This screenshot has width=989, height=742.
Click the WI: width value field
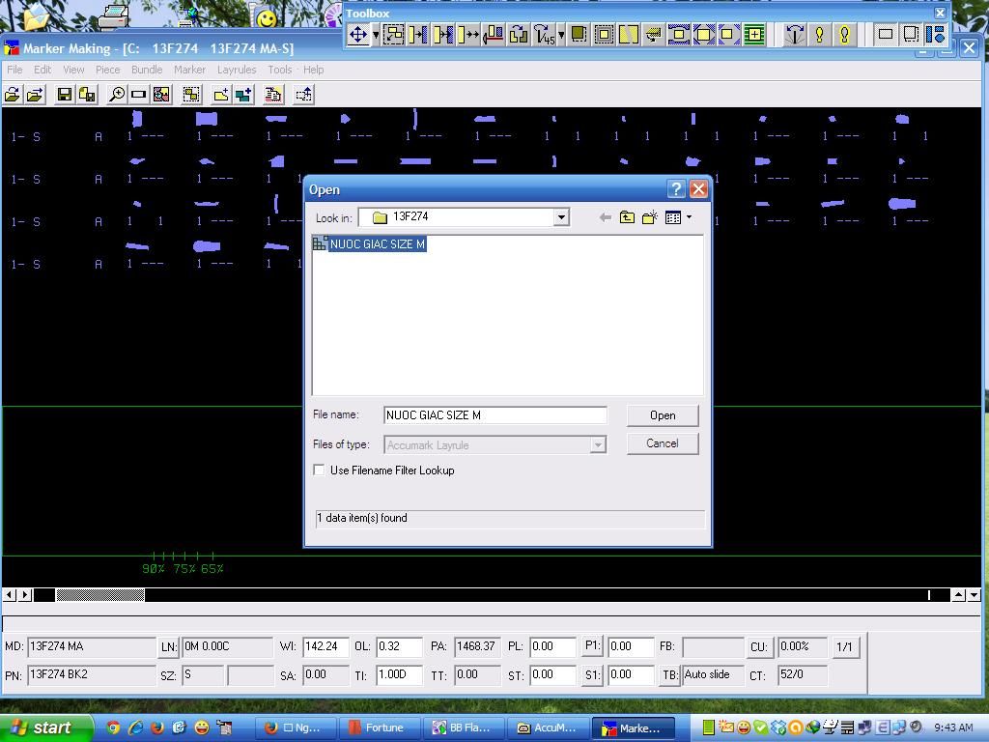click(325, 646)
